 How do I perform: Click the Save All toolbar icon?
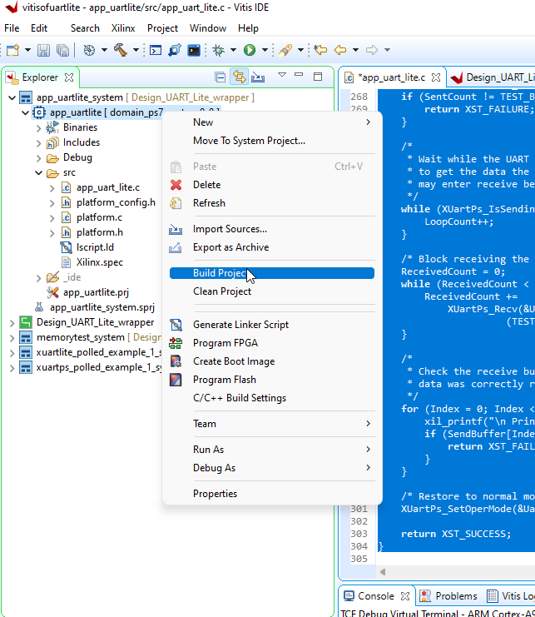pyautogui.click(x=62, y=50)
